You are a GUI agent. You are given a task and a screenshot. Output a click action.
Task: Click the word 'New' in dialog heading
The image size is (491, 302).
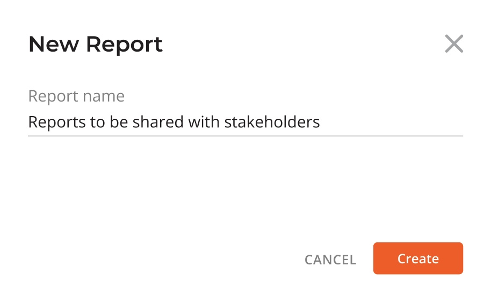click(54, 44)
